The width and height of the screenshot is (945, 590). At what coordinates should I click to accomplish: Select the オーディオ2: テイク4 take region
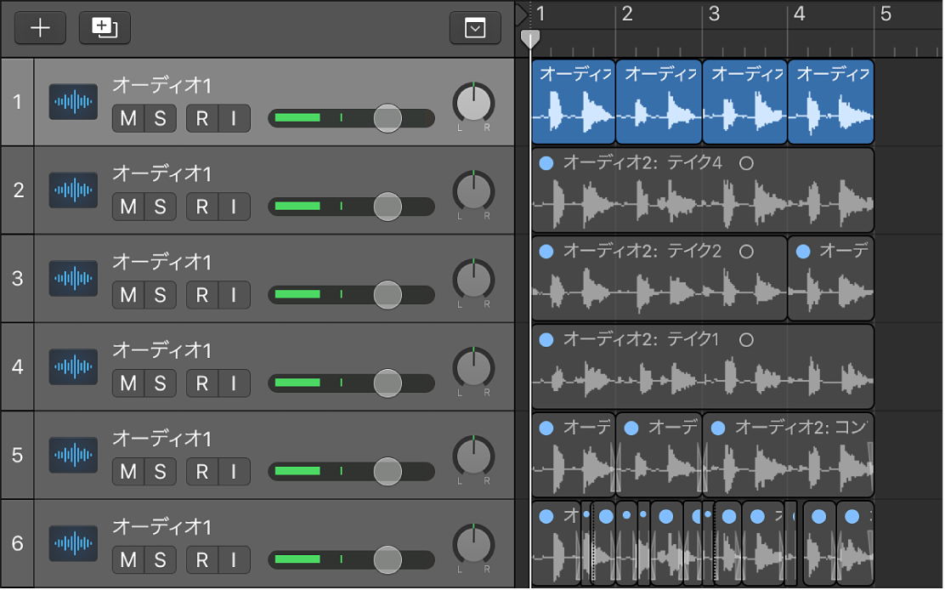[x=701, y=191]
